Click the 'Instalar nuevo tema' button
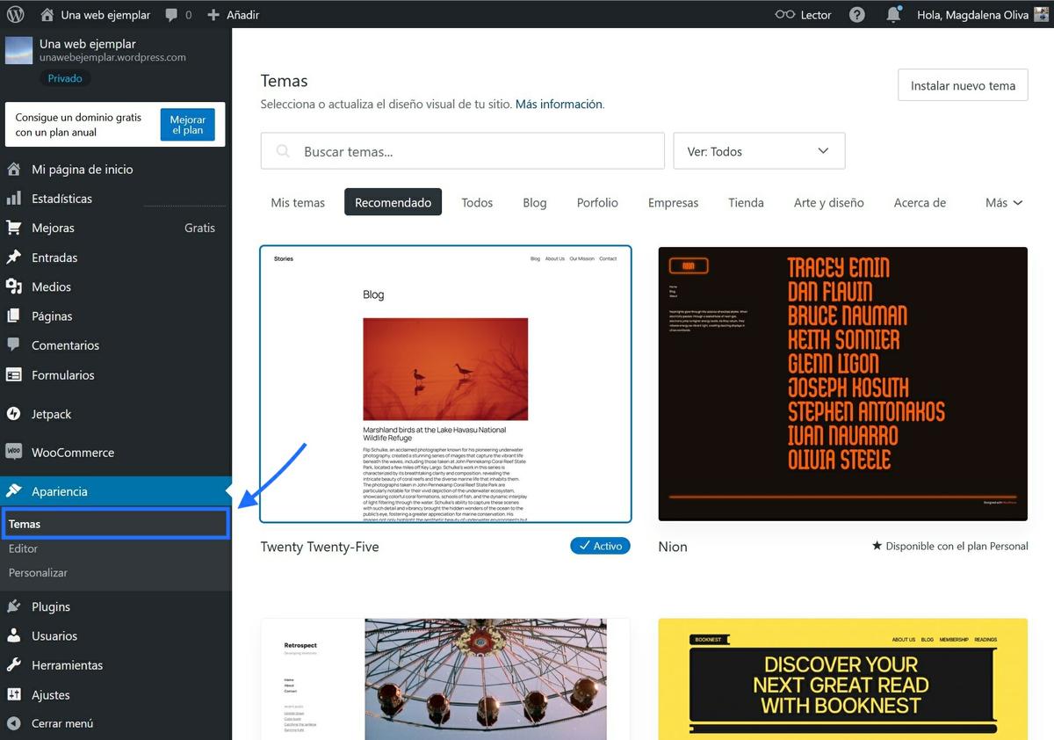The image size is (1054, 740). (962, 85)
